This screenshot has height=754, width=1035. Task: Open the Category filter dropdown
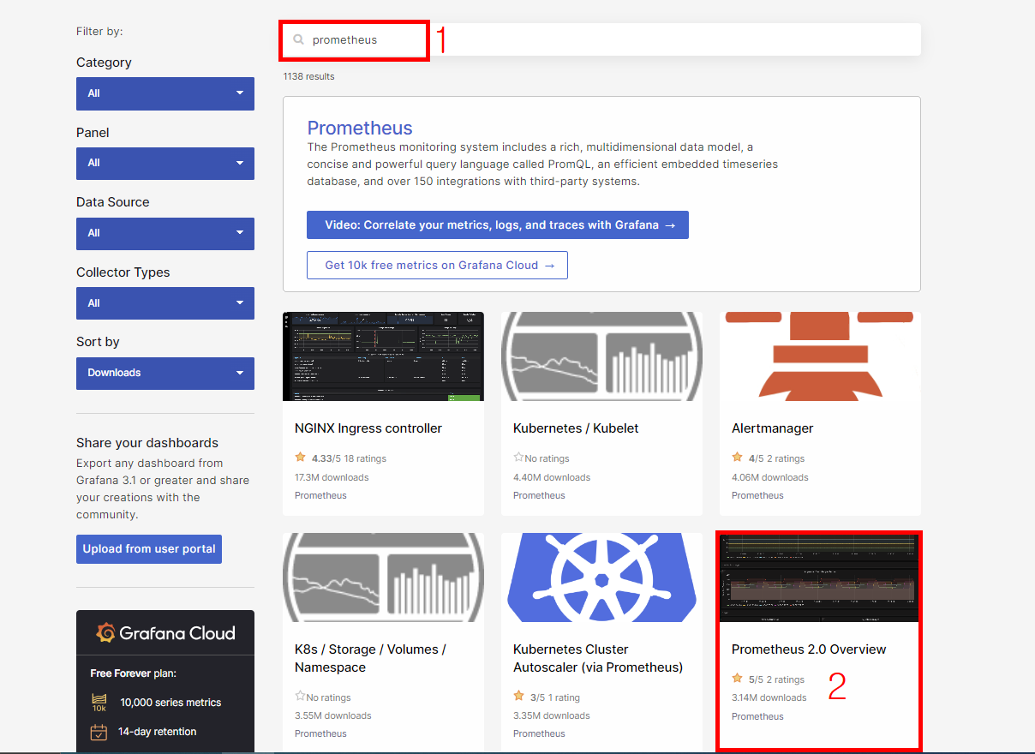pyautogui.click(x=165, y=93)
